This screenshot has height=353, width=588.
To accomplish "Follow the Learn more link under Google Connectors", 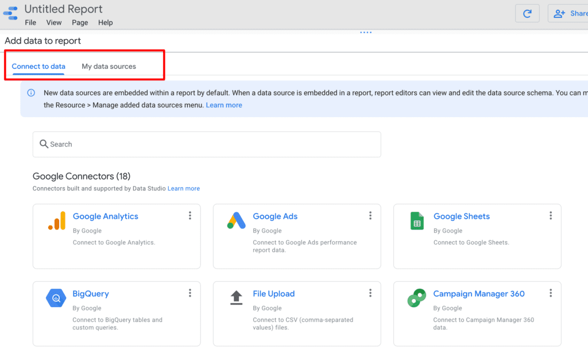I will pyautogui.click(x=184, y=188).
